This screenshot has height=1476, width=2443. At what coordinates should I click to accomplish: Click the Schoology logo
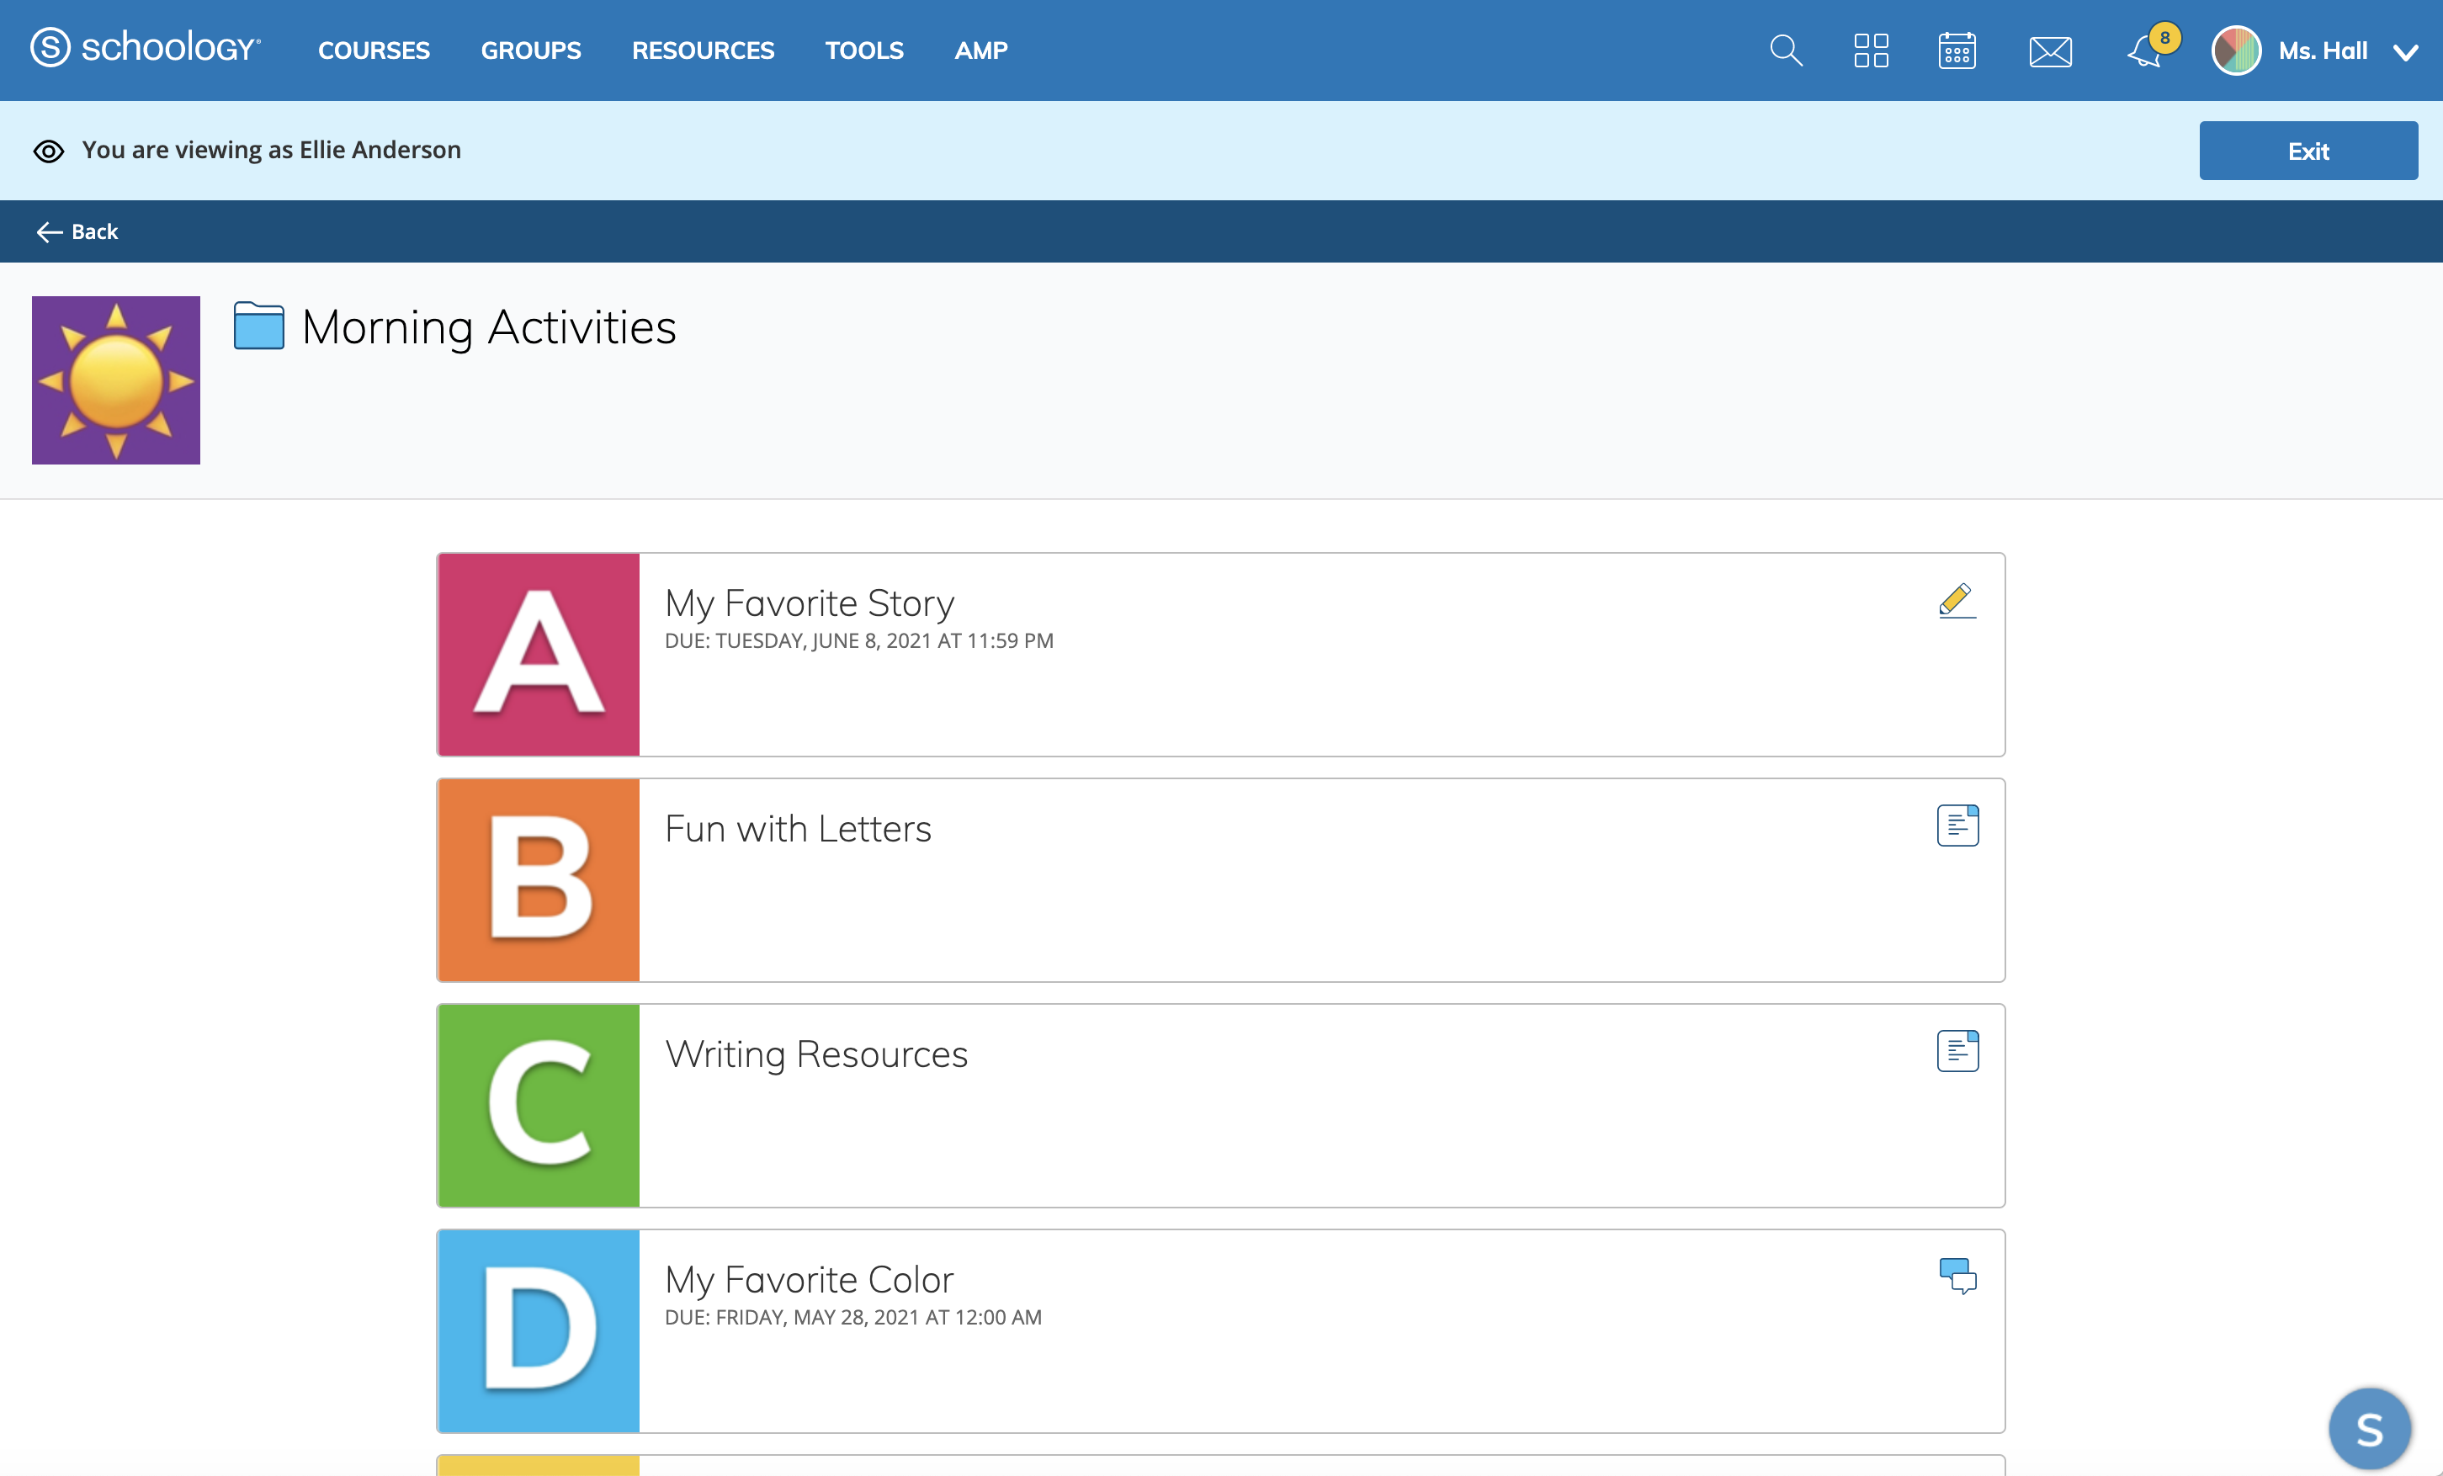145,48
